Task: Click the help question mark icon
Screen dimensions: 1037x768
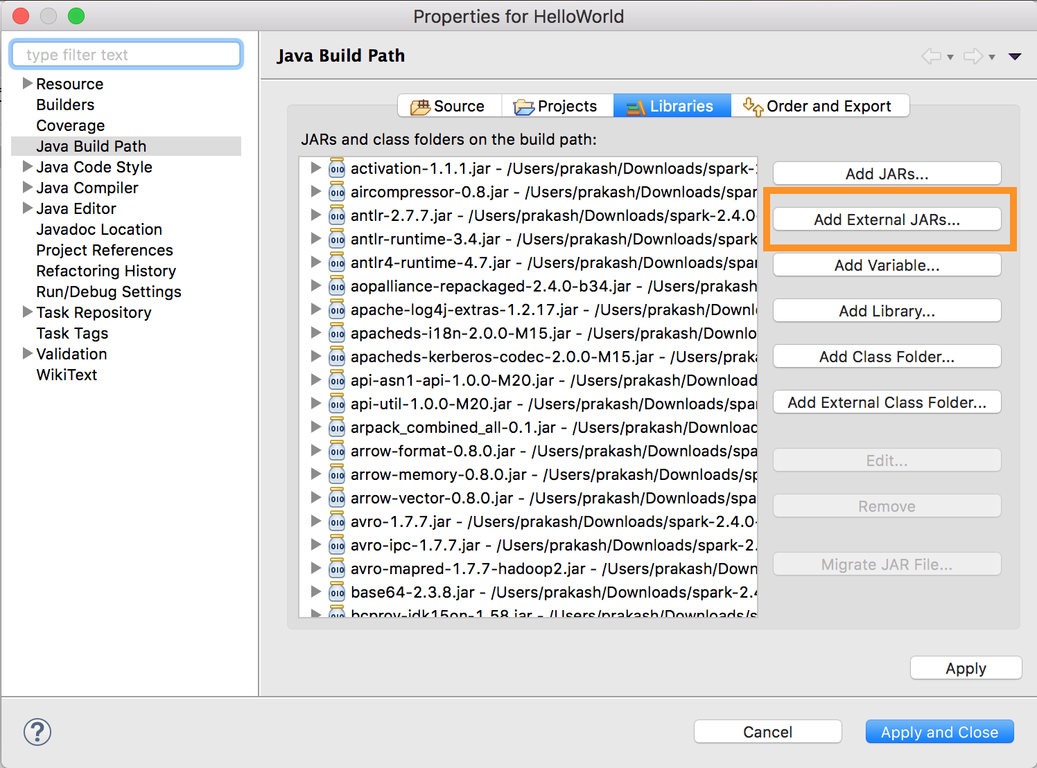Action: click(x=37, y=731)
